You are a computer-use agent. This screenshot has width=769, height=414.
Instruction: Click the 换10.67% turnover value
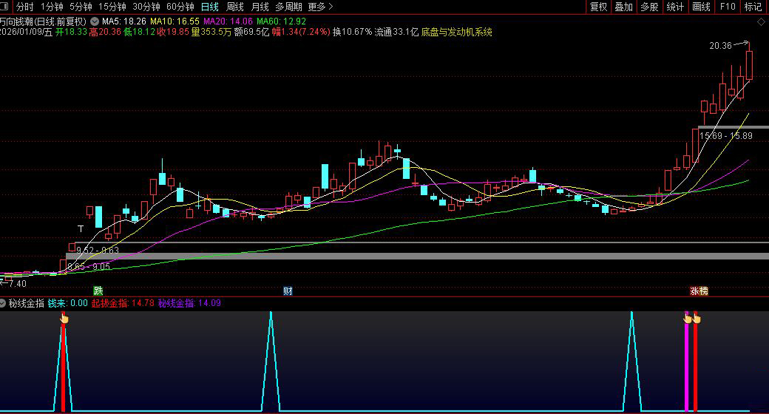click(352, 33)
